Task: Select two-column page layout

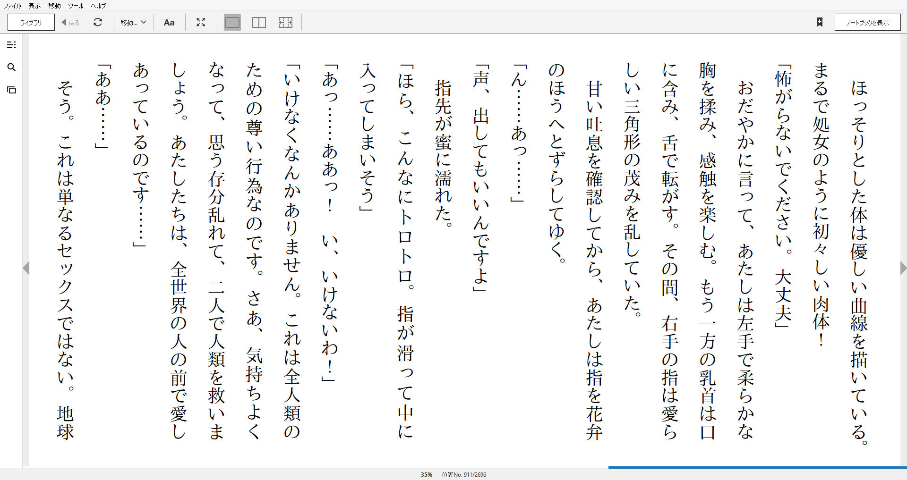Action: (x=259, y=22)
